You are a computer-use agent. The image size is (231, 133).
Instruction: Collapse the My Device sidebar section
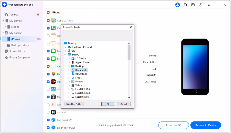click(3, 21)
